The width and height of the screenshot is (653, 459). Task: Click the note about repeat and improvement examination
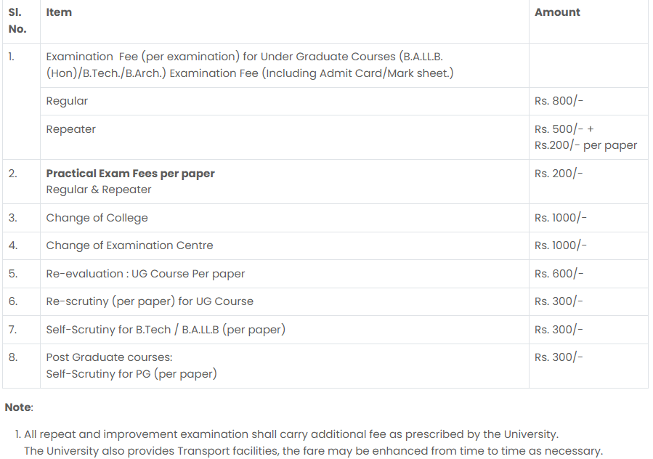pyautogui.click(x=291, y=434)
